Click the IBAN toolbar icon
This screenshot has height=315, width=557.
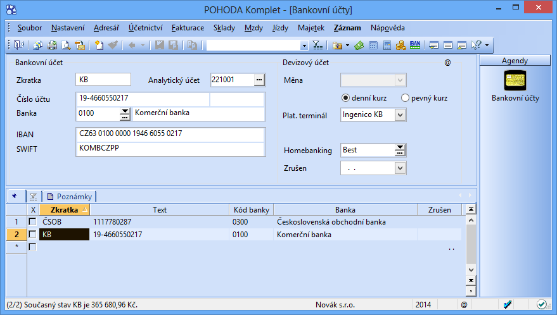[x=415, y=45]
